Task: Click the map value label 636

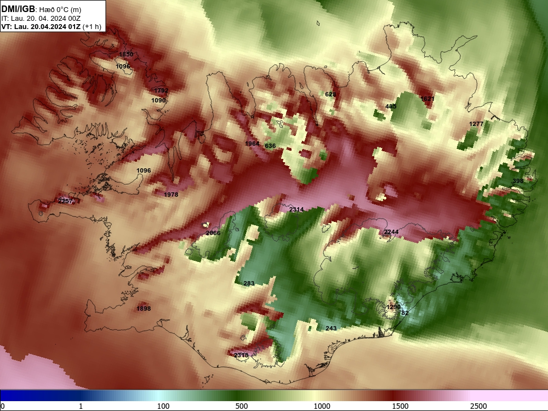Action: pyautogui.click(x=270, y=146)
